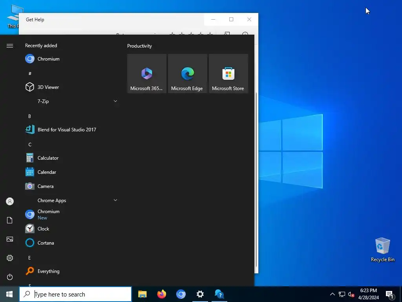The height and width of the screenshot is (302, 402).
Task: Click the # section header
Action: tap(30, 74)
